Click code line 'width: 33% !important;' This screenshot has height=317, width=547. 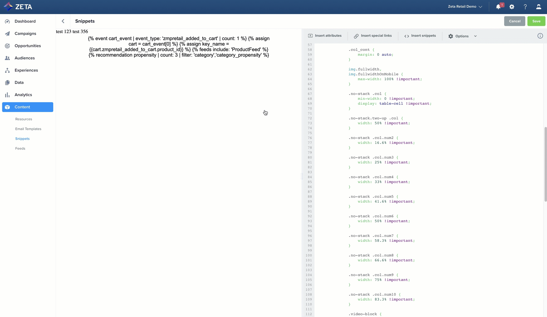(384, 182)
